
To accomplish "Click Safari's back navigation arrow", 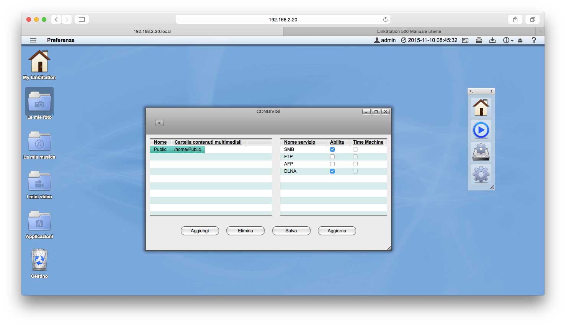I will pyautogui.click(x=56, y=19).
